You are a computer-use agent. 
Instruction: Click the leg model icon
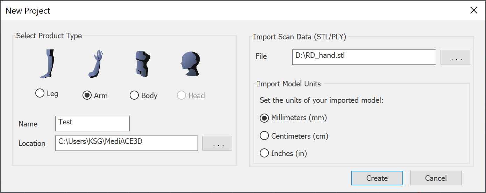tap(47, 63)
